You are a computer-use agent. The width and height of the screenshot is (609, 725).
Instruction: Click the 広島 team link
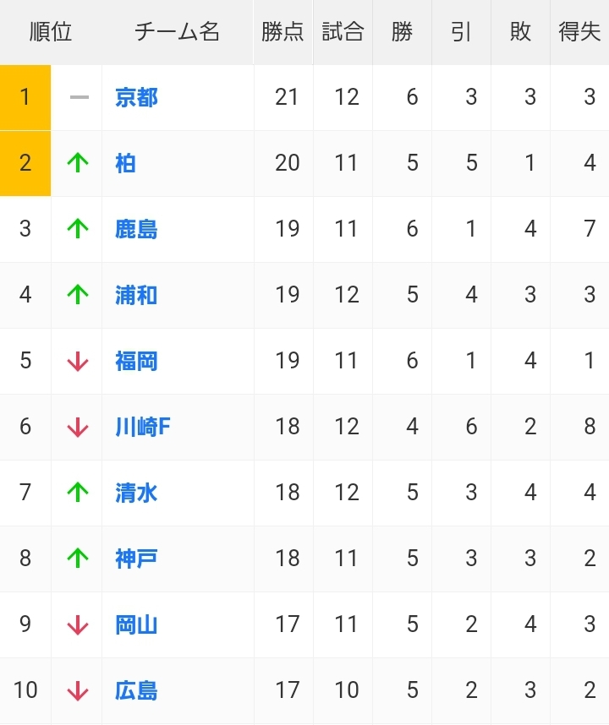[x=136, y=690]
